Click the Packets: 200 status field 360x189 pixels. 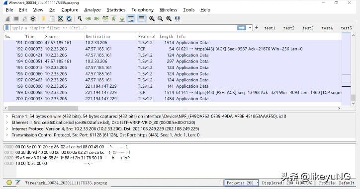pyautogui.click(x=242, y=183)
